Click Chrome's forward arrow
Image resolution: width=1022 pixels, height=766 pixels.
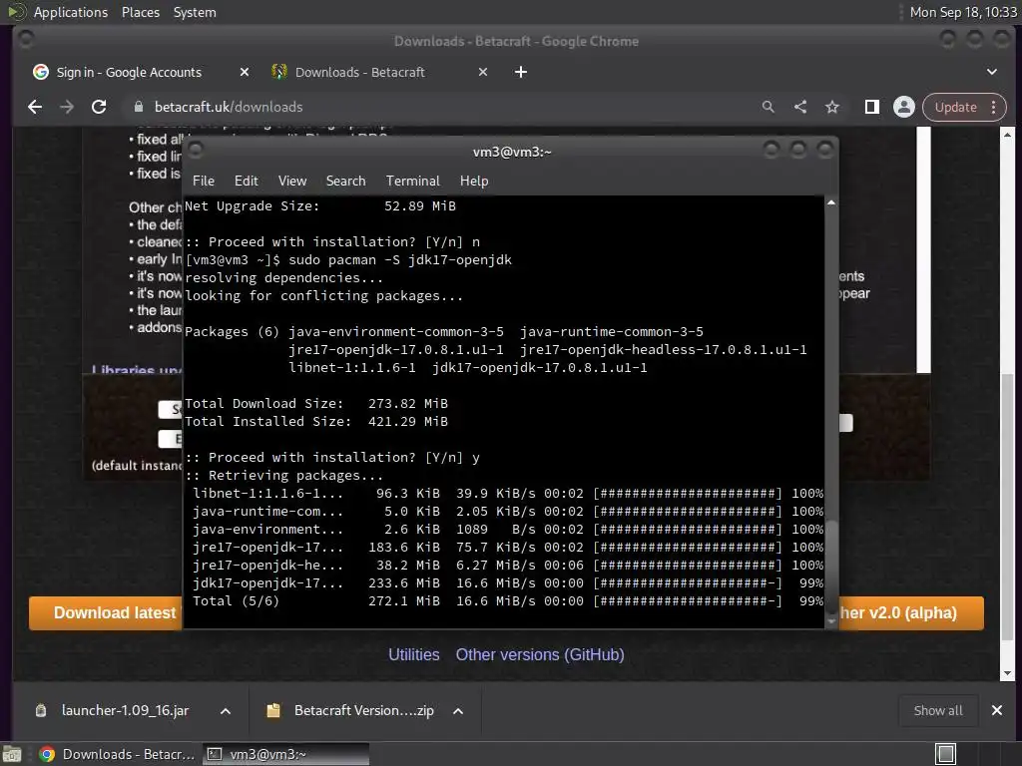[x=67, y=107]
